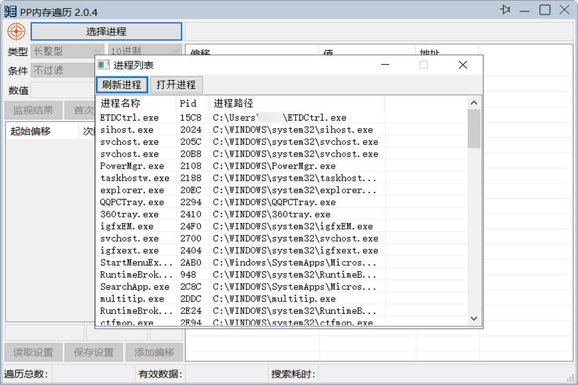The height and width of the screenshot is (385, 578).
Task: Close the process list dialog
Action: [463, 65]
